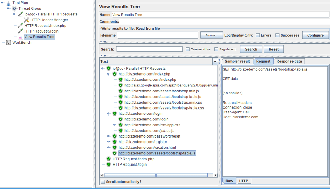Enable the Errors only checkbox

tap(258, 35)
